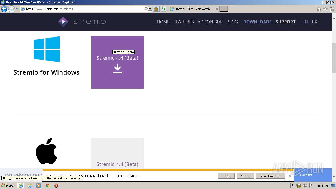336x189 pixels.
Task: Open a new browser tab
Action: point(224,9)
